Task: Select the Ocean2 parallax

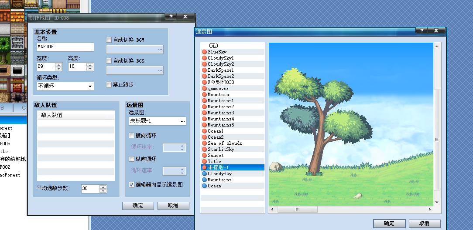Action: click(x=232, y=137)
